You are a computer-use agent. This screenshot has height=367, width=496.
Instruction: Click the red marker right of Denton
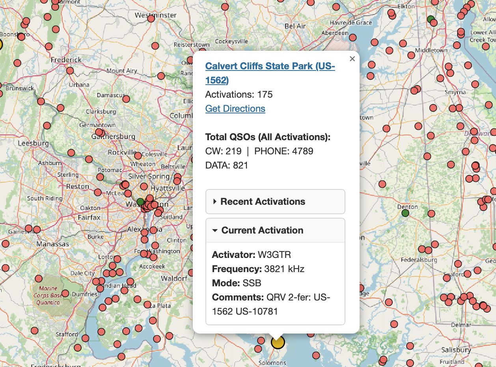431,214
